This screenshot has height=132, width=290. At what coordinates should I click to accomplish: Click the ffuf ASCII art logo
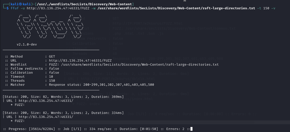50,26
